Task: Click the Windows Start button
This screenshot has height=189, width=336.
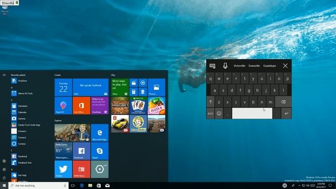Action: pos(4,185)
